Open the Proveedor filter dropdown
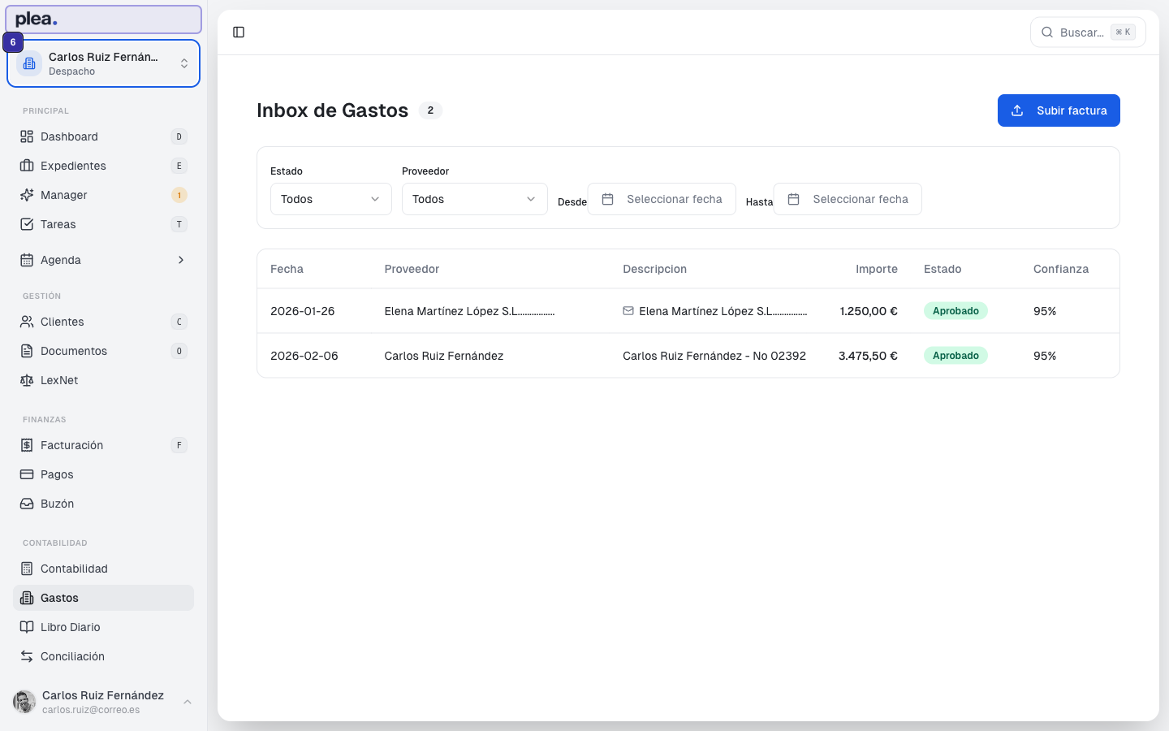The width and height of the screenshot is (1169, 731). pyautogui.click(x=475, y=199)
